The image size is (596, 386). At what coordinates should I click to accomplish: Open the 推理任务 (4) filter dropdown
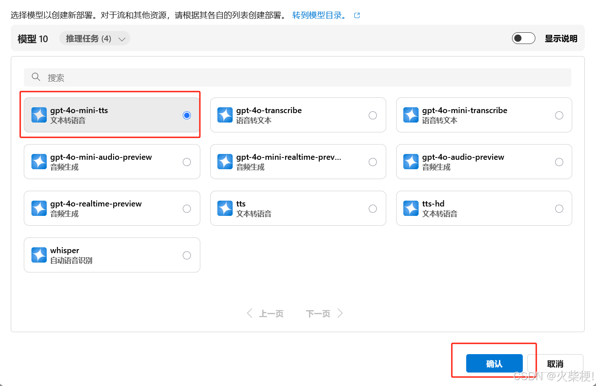[95, 39]
